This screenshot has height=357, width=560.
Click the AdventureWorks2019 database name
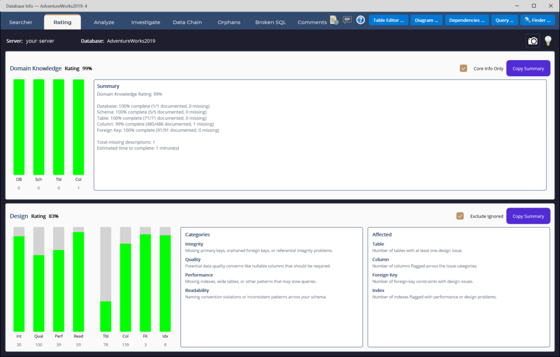coord(131,41)
